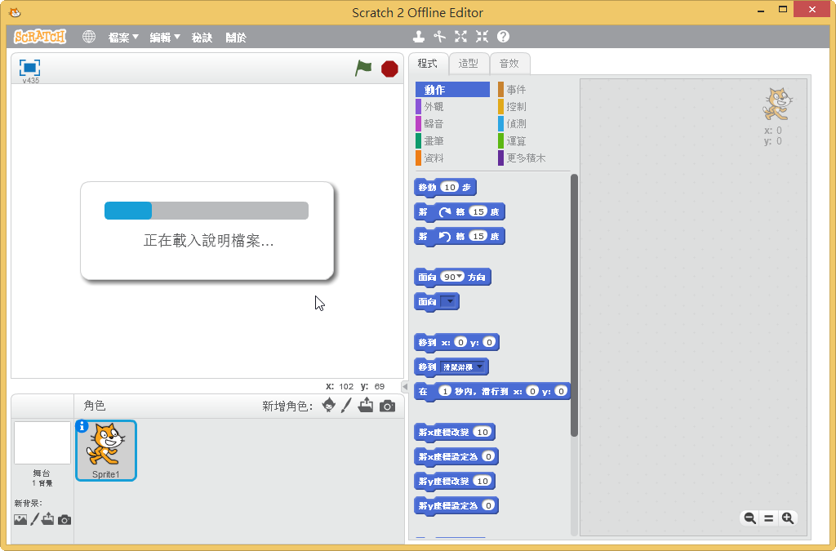
Task: Open the 關於 about menu item
Action: pos(236,38)
